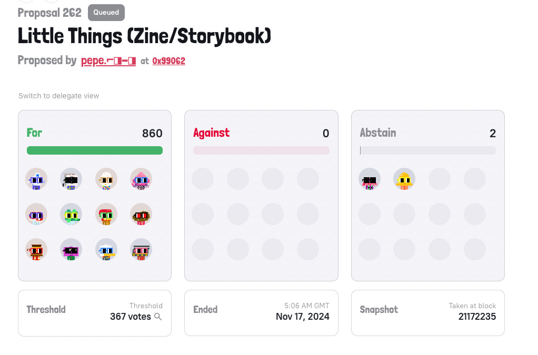Screen dimensions: 538x355
Task: Click the Queued status badge
Action: tap(106, 13)
